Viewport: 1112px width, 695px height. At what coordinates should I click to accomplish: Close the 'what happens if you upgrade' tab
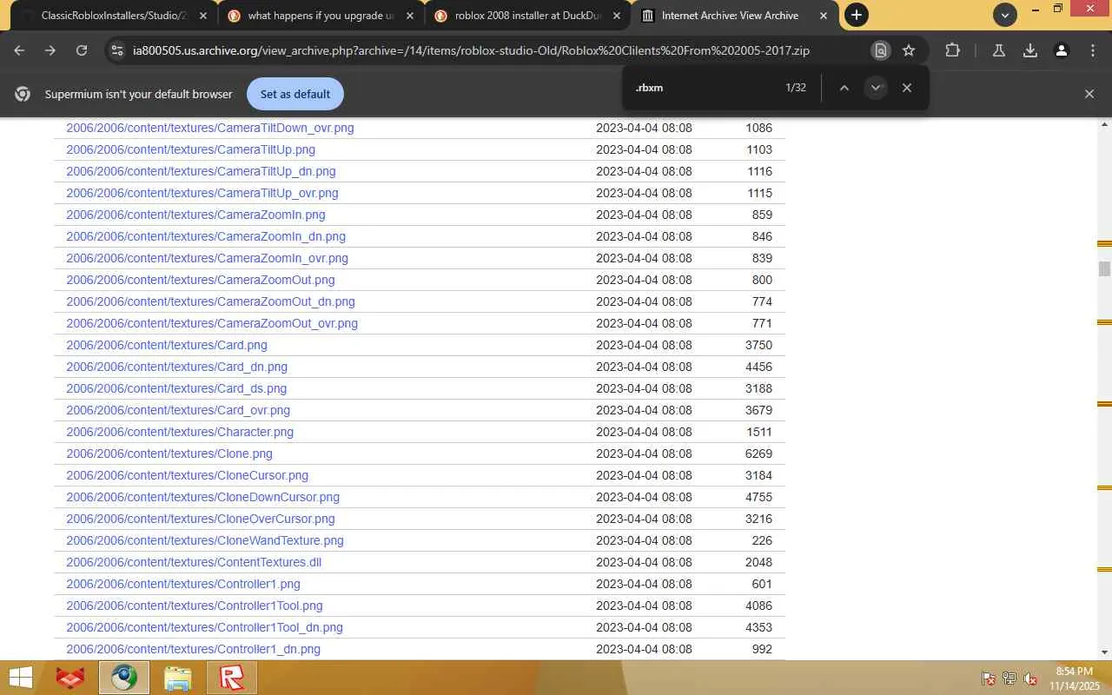(410, 16)
